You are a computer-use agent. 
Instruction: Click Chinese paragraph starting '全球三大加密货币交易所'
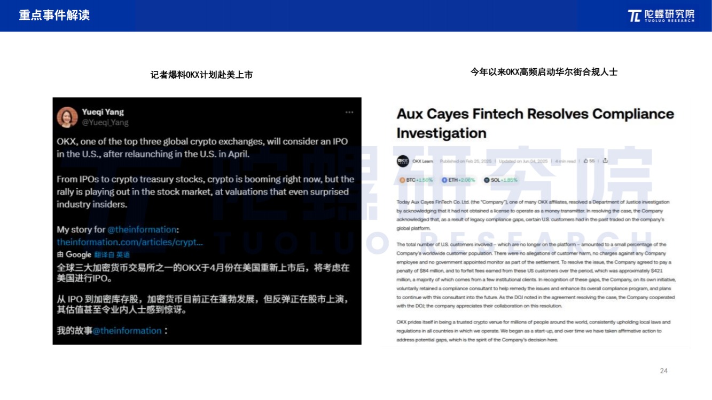(203, 273)
